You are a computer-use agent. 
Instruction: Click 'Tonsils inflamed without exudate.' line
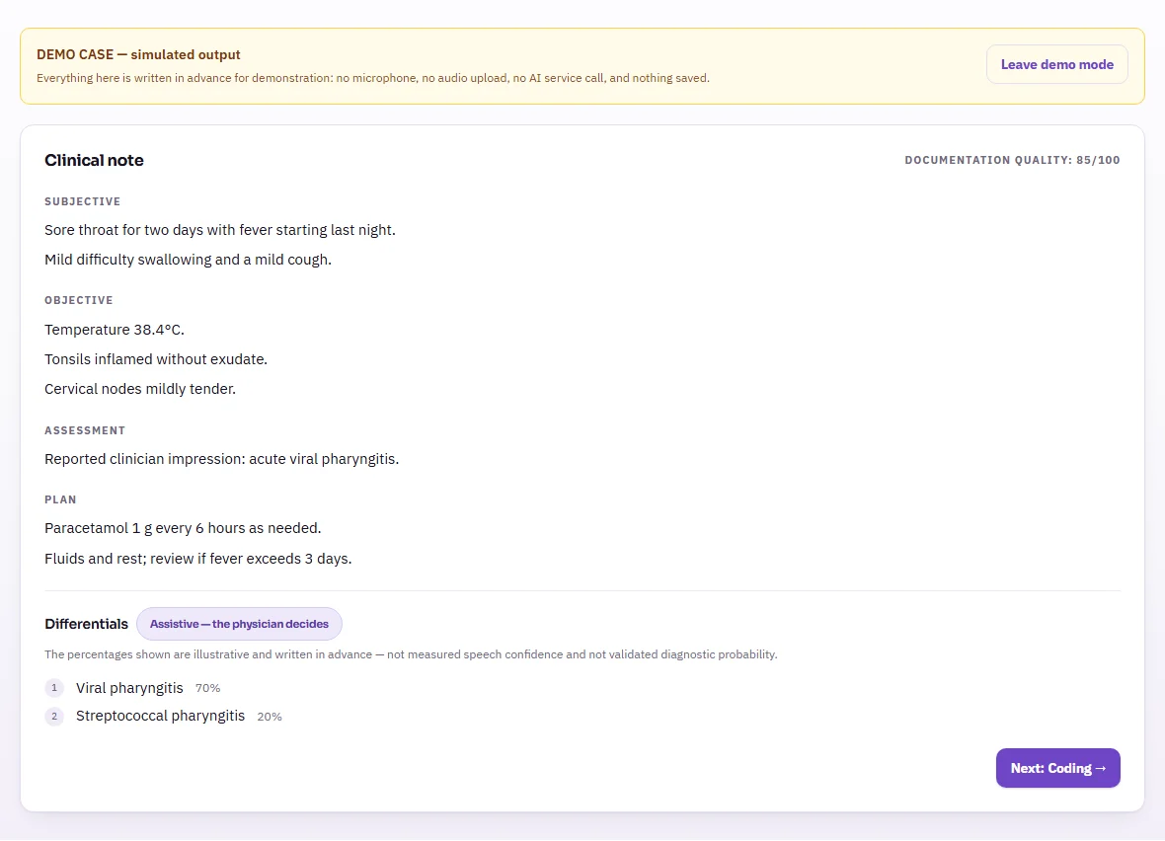156,359
